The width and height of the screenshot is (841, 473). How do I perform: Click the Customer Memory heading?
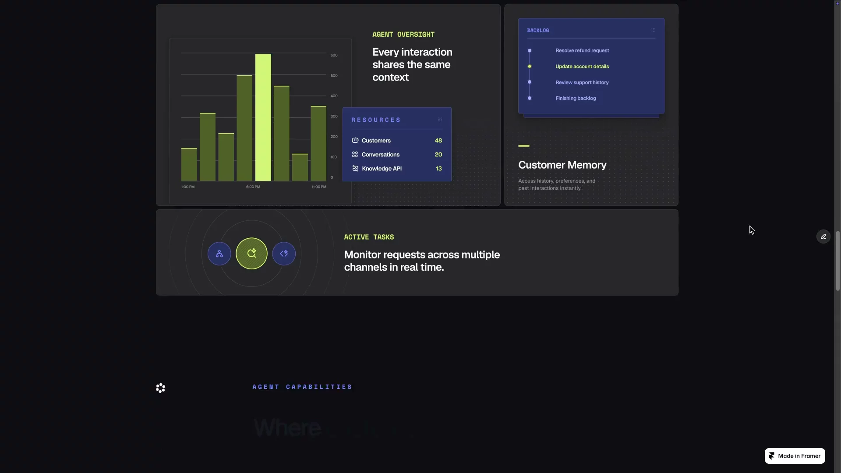562,165
